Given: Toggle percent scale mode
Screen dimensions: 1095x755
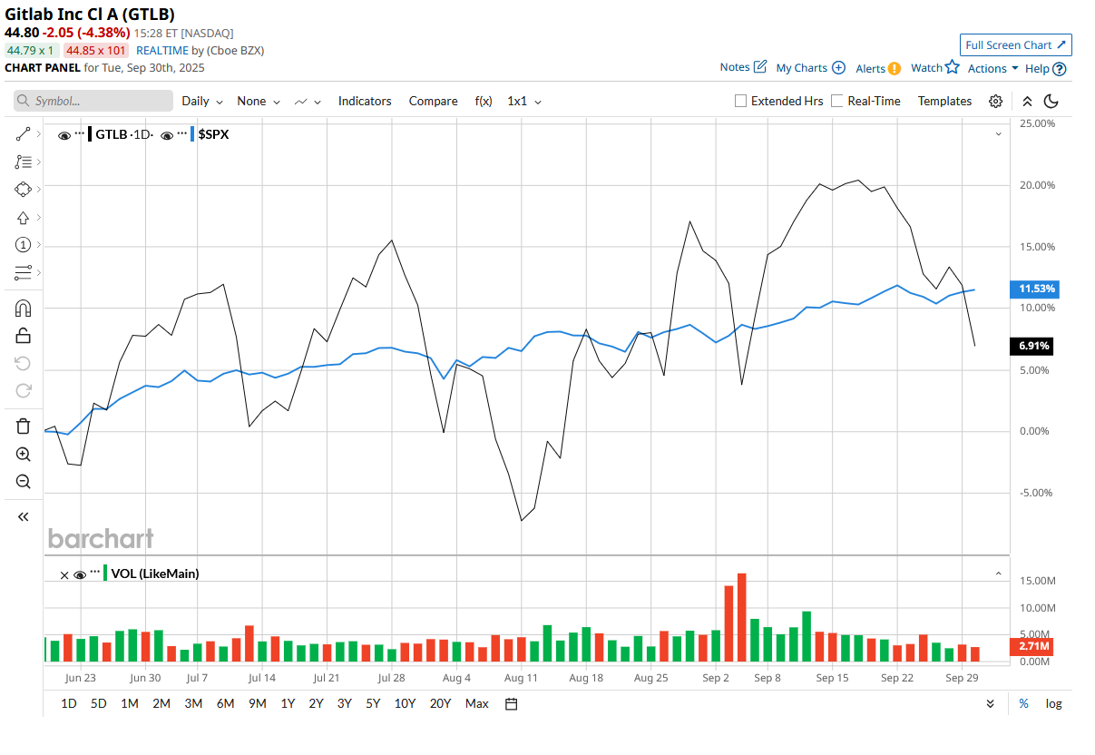Looking at the screenshot, I should click(1024, 703).
